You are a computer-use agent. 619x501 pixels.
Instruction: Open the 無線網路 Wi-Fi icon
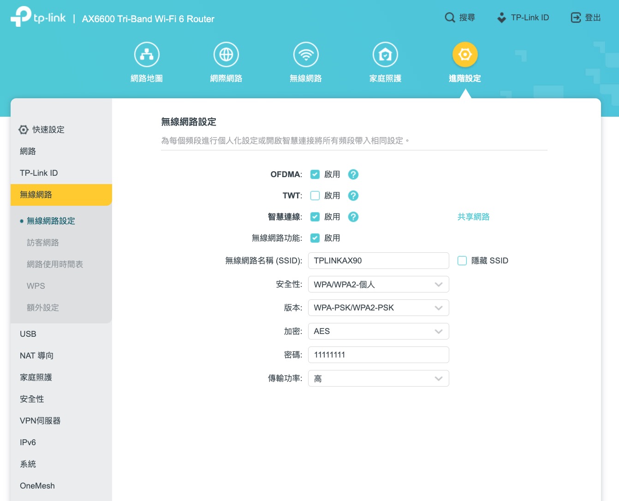(306, 55)
